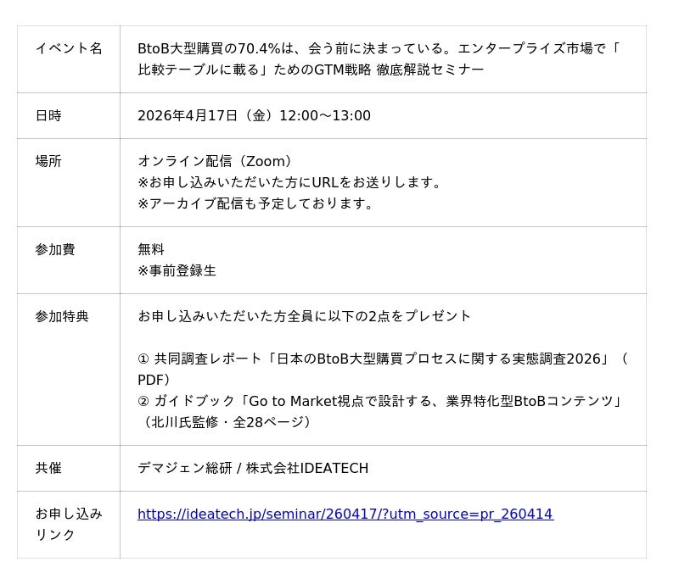Click item ① 共同調査レポート line
The height and width of the screenshot is (584, 679).
pos(382,359)
